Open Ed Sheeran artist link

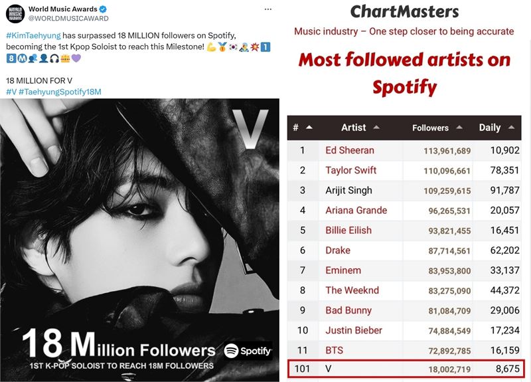350,150
